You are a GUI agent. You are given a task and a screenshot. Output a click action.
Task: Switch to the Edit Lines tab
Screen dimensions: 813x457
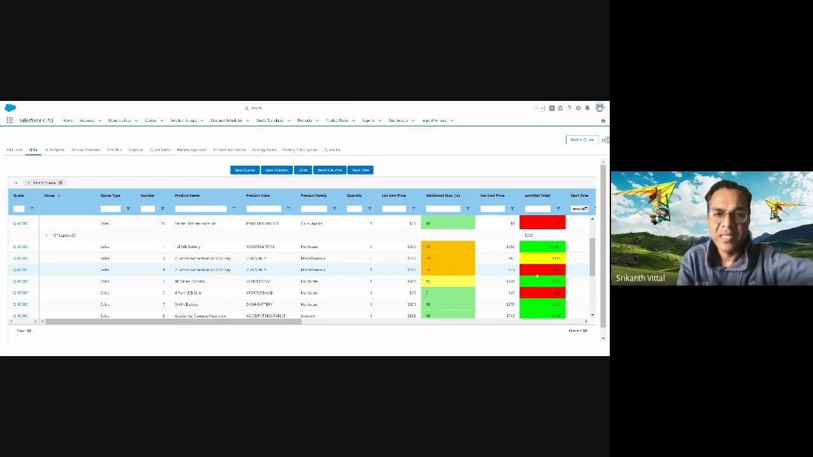tap(14, 150)
